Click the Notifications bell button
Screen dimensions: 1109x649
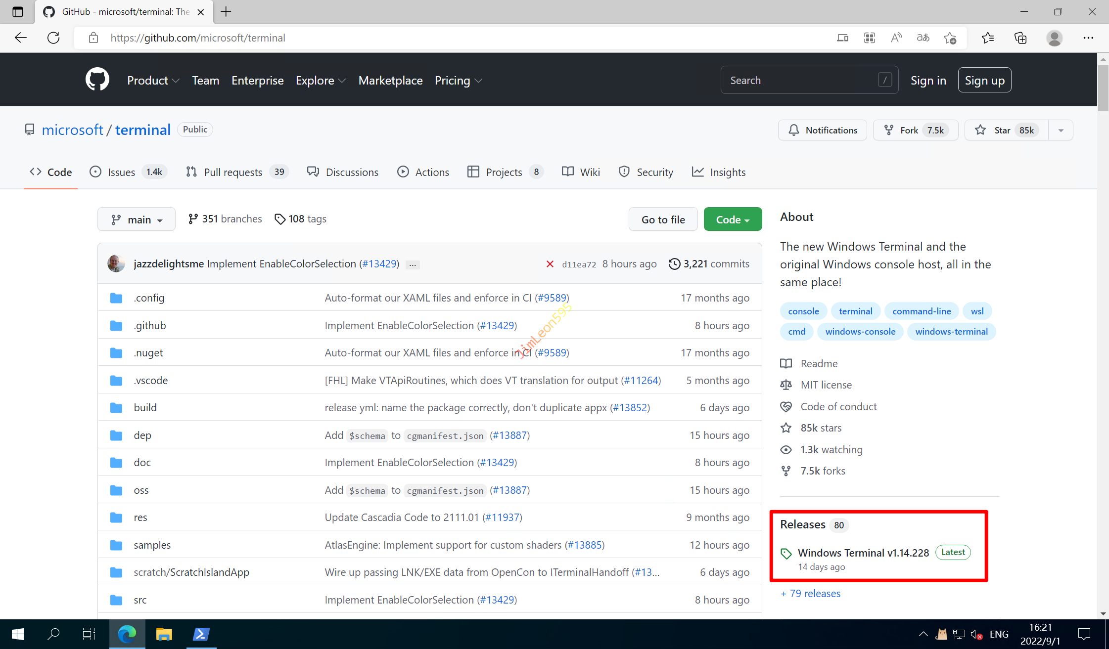(822, 130)
